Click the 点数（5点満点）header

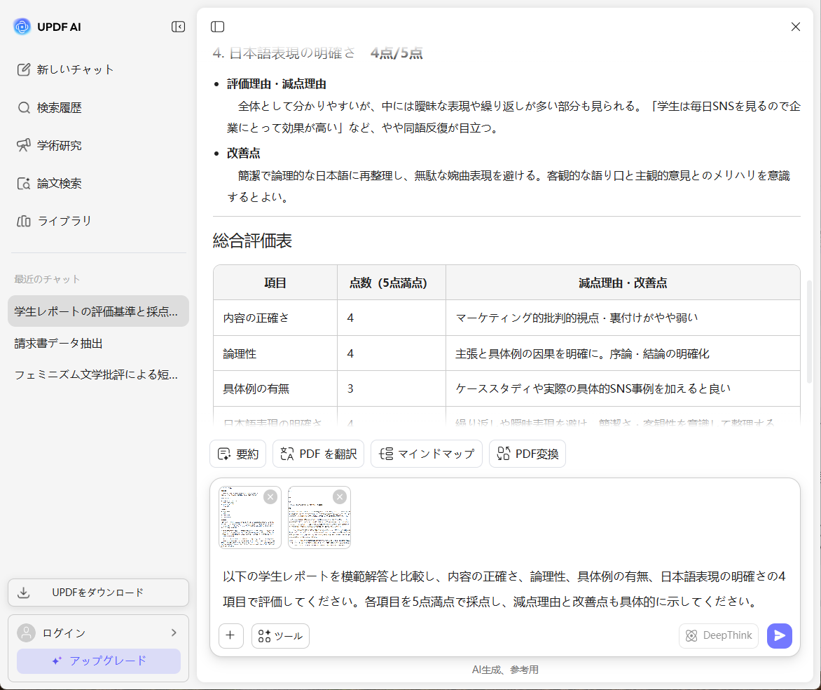(x=392, y=283)
